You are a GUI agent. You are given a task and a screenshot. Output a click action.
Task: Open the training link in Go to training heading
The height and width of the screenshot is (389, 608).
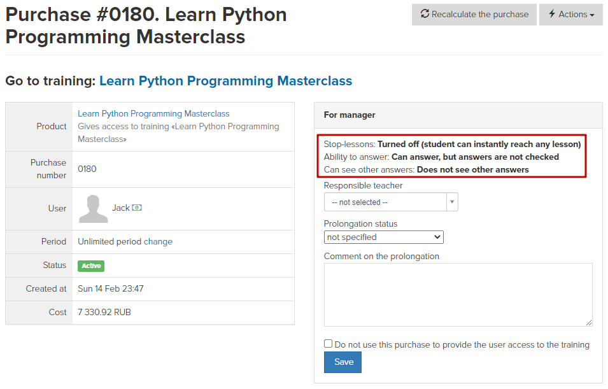pyautogui.click(x=225, y=81)
